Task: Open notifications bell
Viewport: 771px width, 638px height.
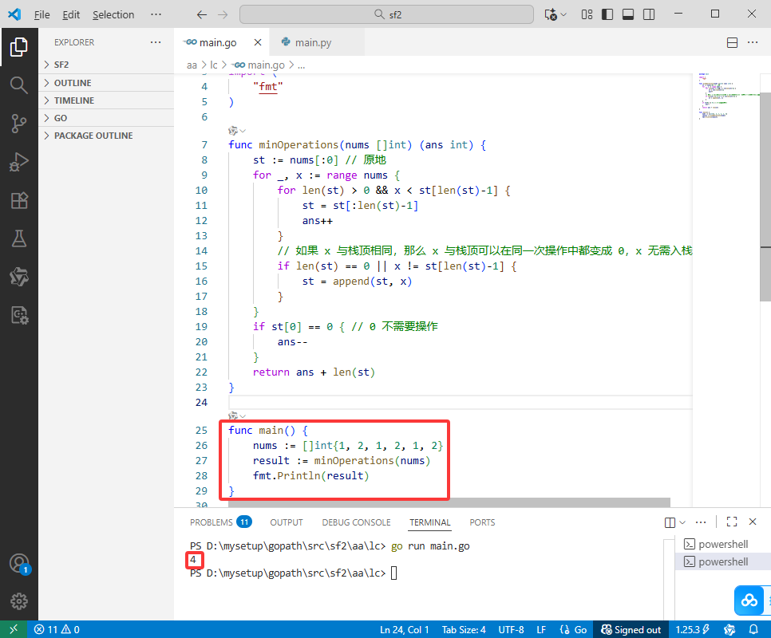Action: click(753, 630)
